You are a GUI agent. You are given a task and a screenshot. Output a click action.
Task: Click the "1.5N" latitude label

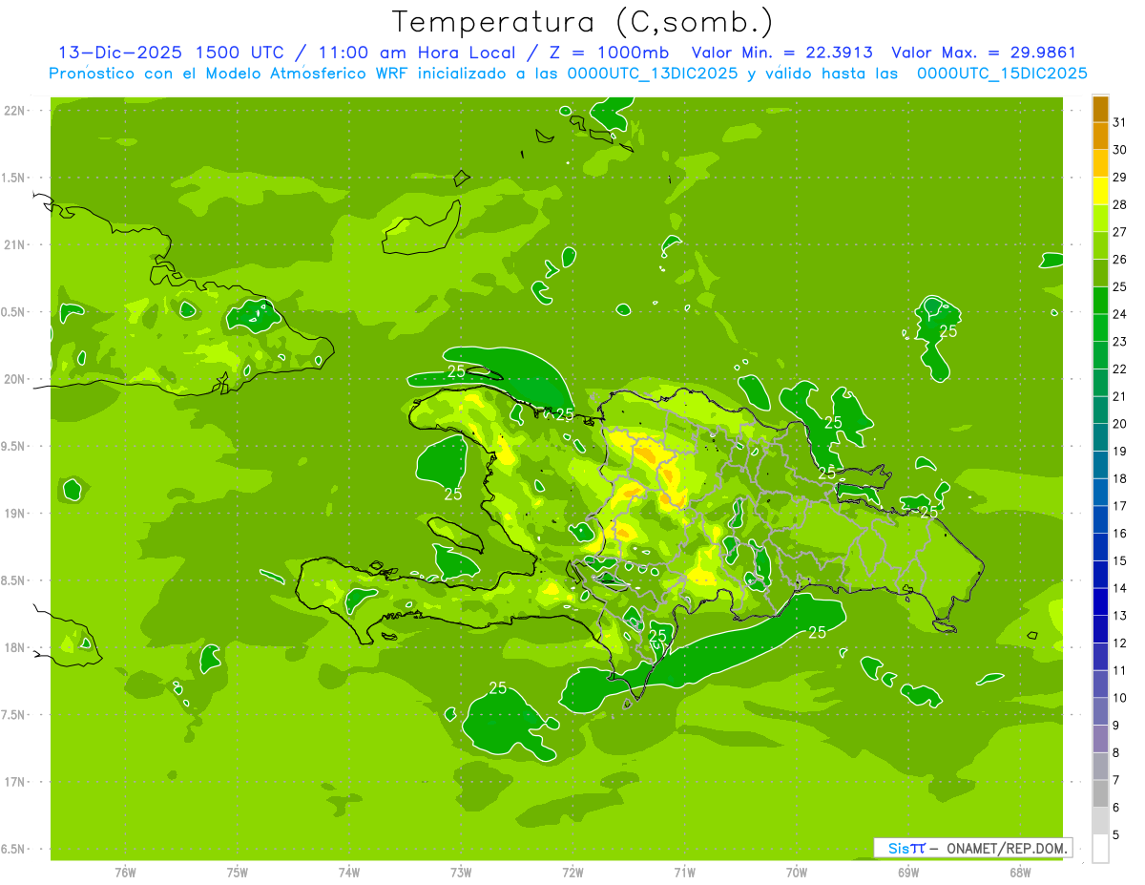click(13, 178)
